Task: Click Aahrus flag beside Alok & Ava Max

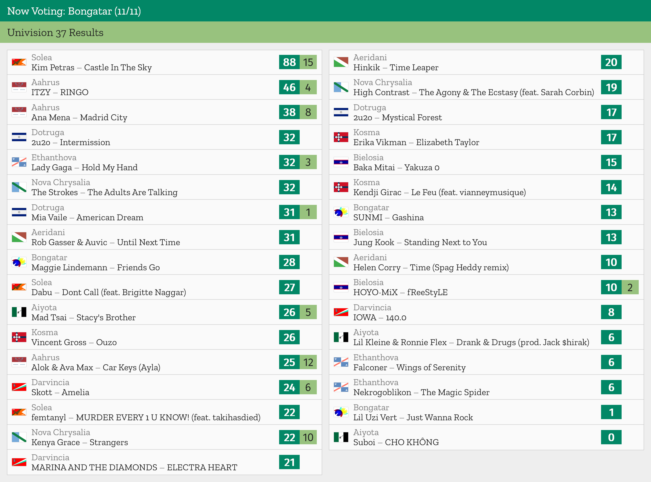Action: pyautogui.click(x=19, y=362)
